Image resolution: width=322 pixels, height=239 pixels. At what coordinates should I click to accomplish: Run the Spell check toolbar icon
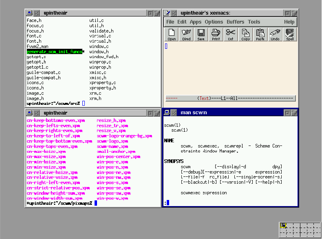(x=289, y=34)
